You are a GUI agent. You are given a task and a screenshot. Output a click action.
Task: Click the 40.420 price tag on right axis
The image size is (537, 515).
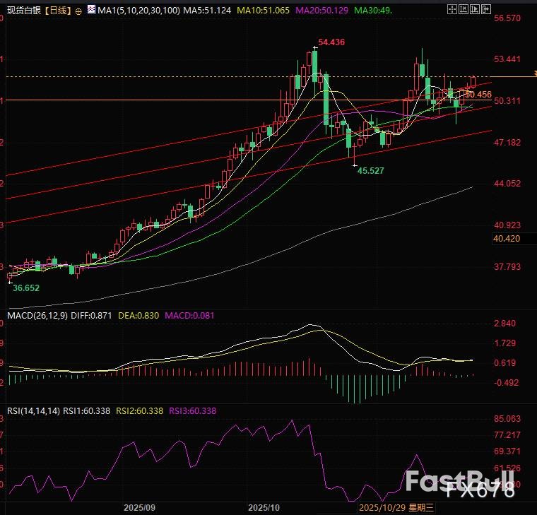pyautogui.click(x=506, y=239)
